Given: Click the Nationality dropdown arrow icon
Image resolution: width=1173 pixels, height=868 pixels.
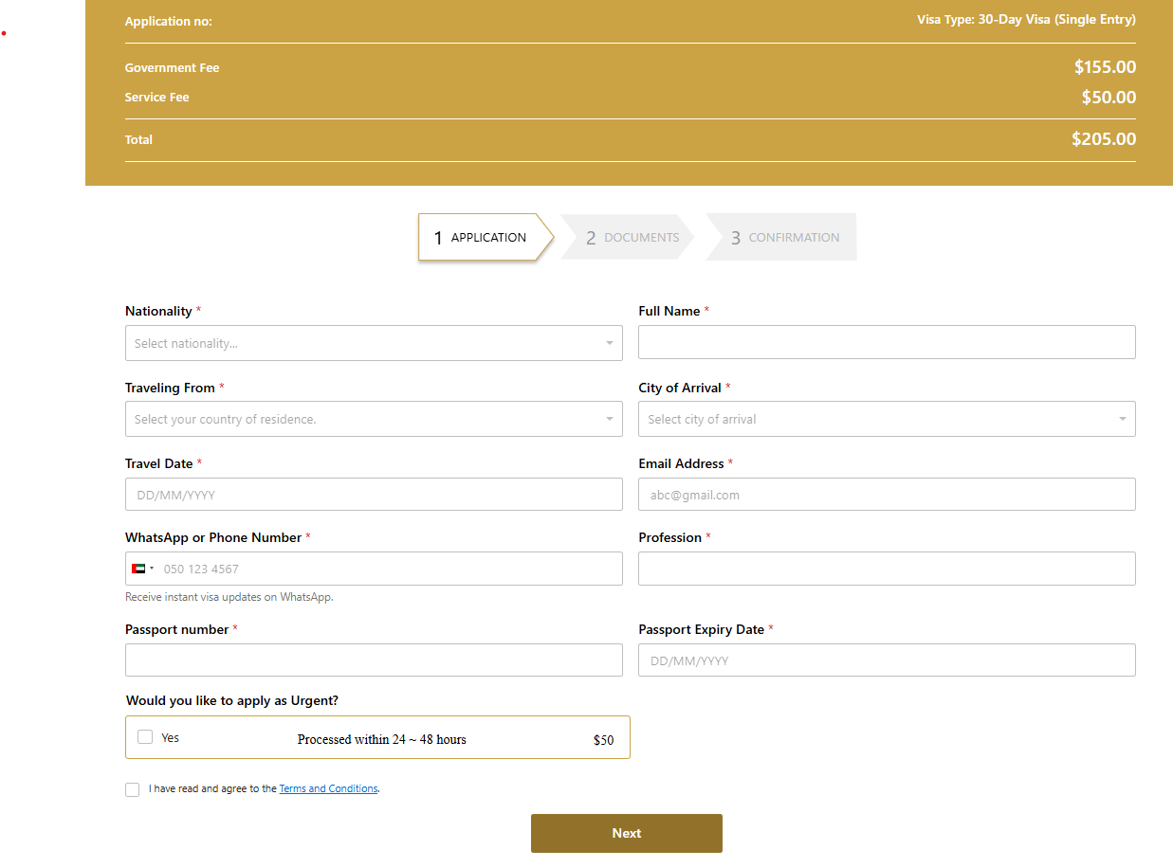Looking at the screenshot, I should [610, 343].
